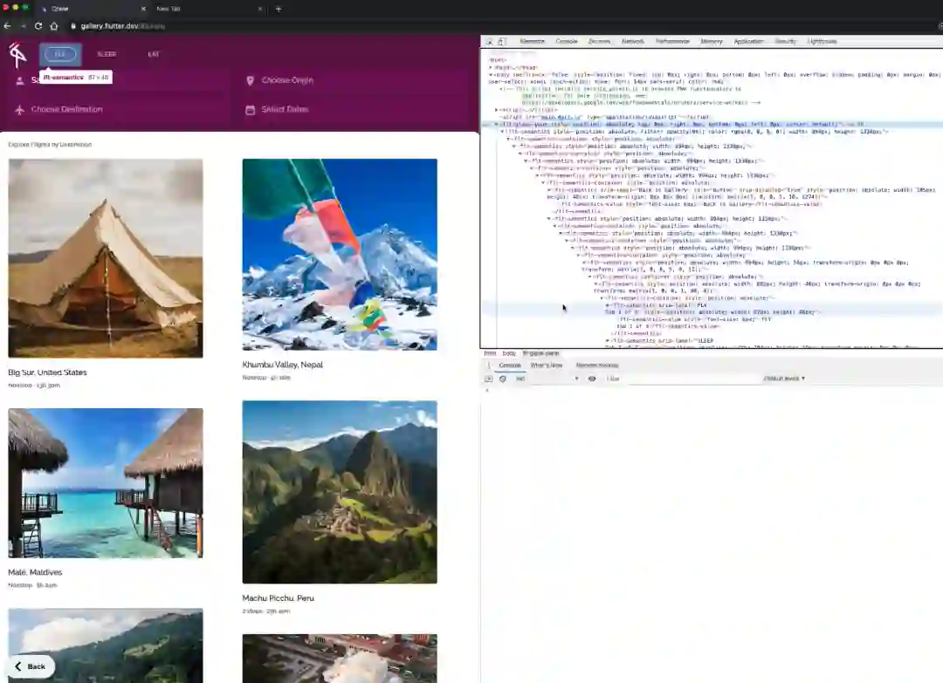The width and height of the screenshot is (943, 683).
Task: Open the Choose Origin field
Action: [x=354, y=80]
